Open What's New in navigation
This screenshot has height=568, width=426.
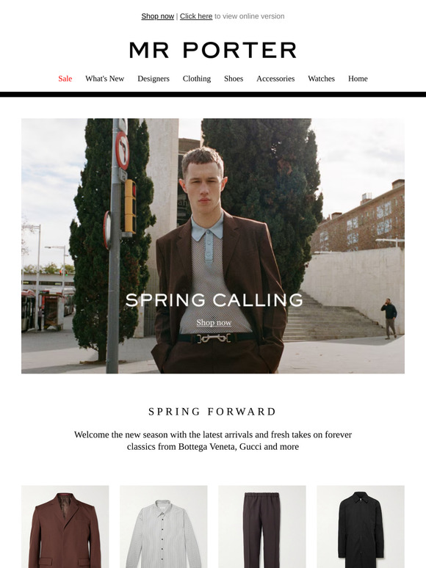pyautogui.click(x=105, y=79)
